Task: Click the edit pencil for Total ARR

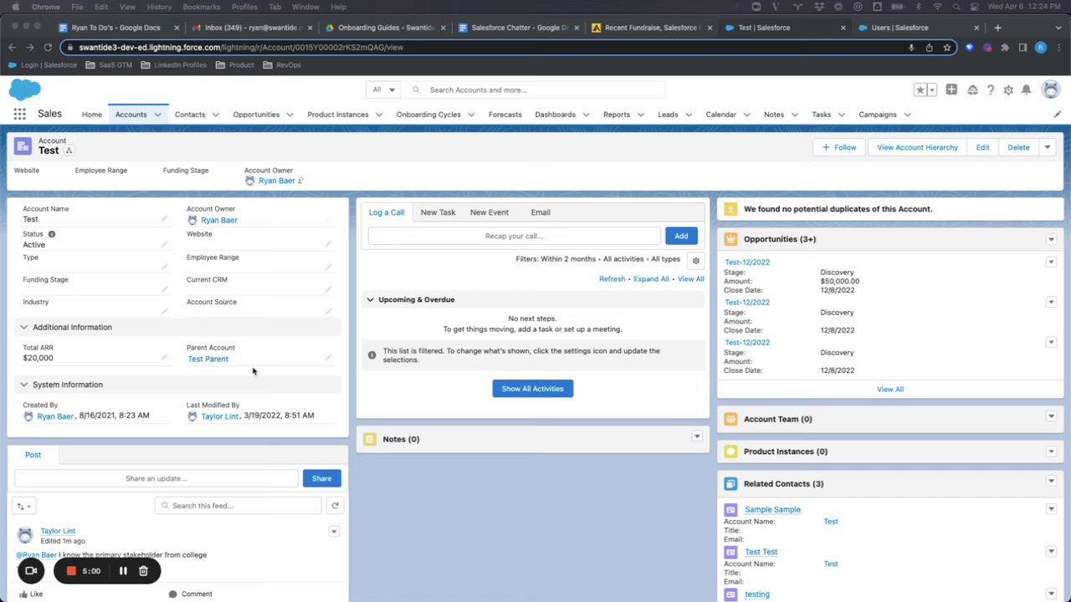Action: 164,358
